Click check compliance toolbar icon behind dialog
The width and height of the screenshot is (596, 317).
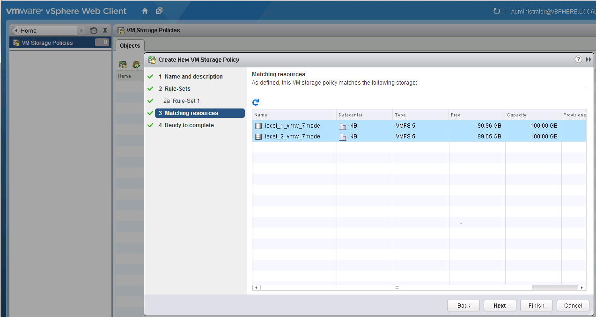136,65
